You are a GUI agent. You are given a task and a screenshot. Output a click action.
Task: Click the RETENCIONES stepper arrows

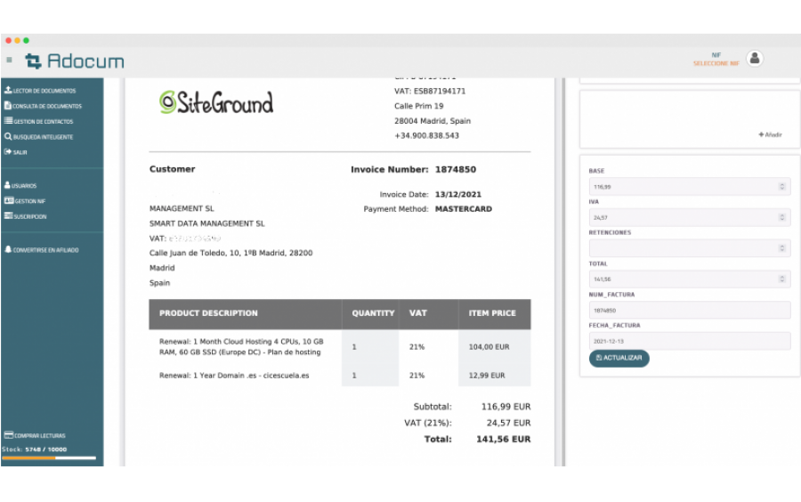[x=781, y=248]
